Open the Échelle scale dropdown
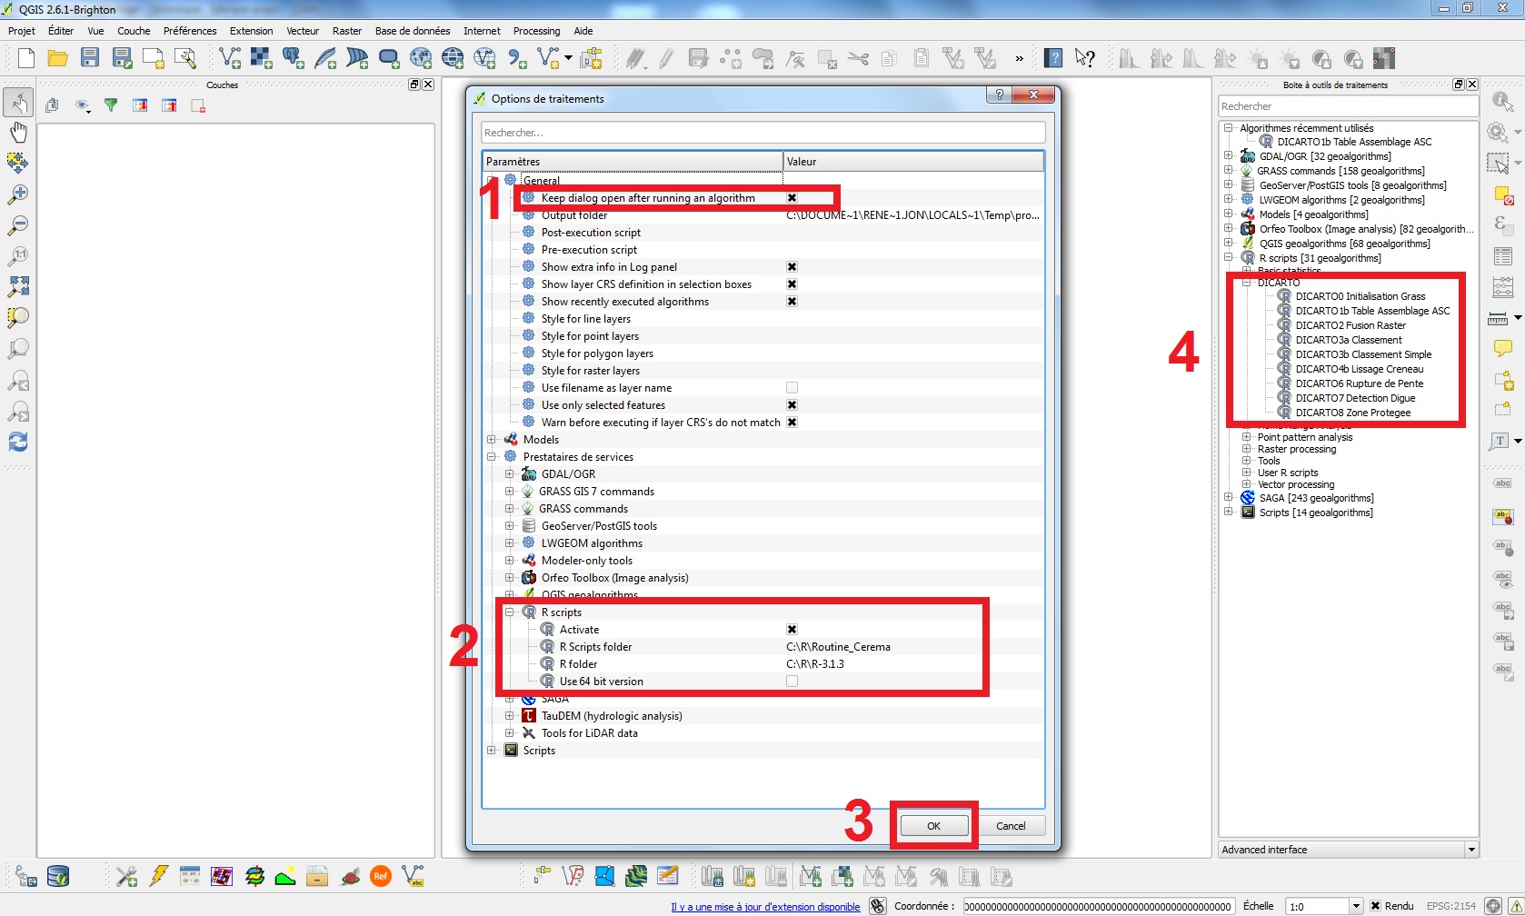Viewport: 1525px width, 916px height. pyautogui.click(x=1356, y=906)
